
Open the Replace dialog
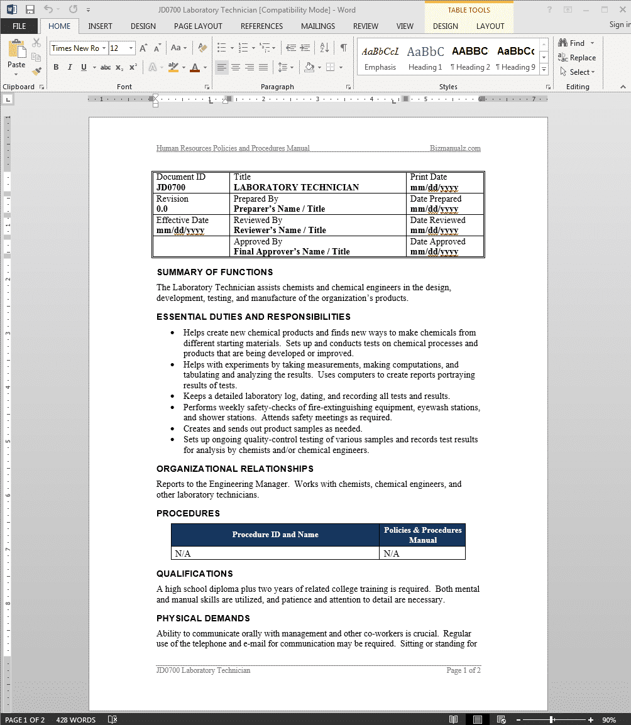pyautogui.click(x=578, y=57)
